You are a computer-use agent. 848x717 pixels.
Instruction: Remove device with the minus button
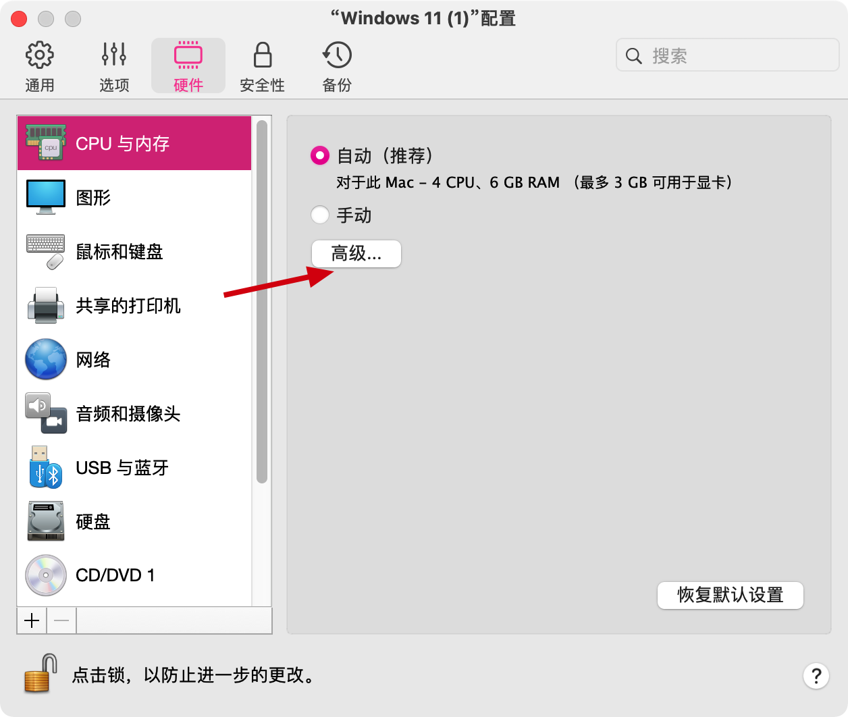(61, 620)
